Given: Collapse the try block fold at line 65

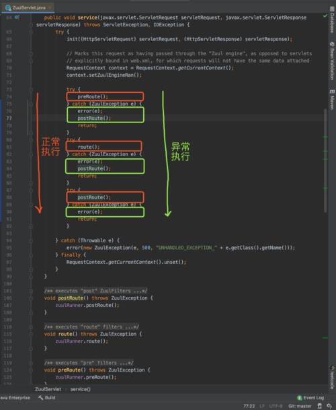Looking at the screenshot, I should (x=31, y=32).
